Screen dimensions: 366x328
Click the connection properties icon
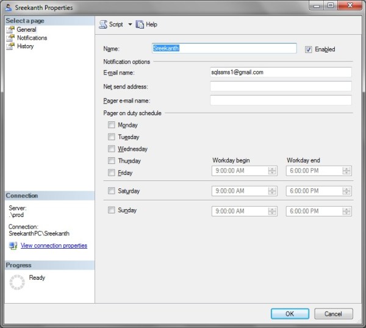coord(13,246)
